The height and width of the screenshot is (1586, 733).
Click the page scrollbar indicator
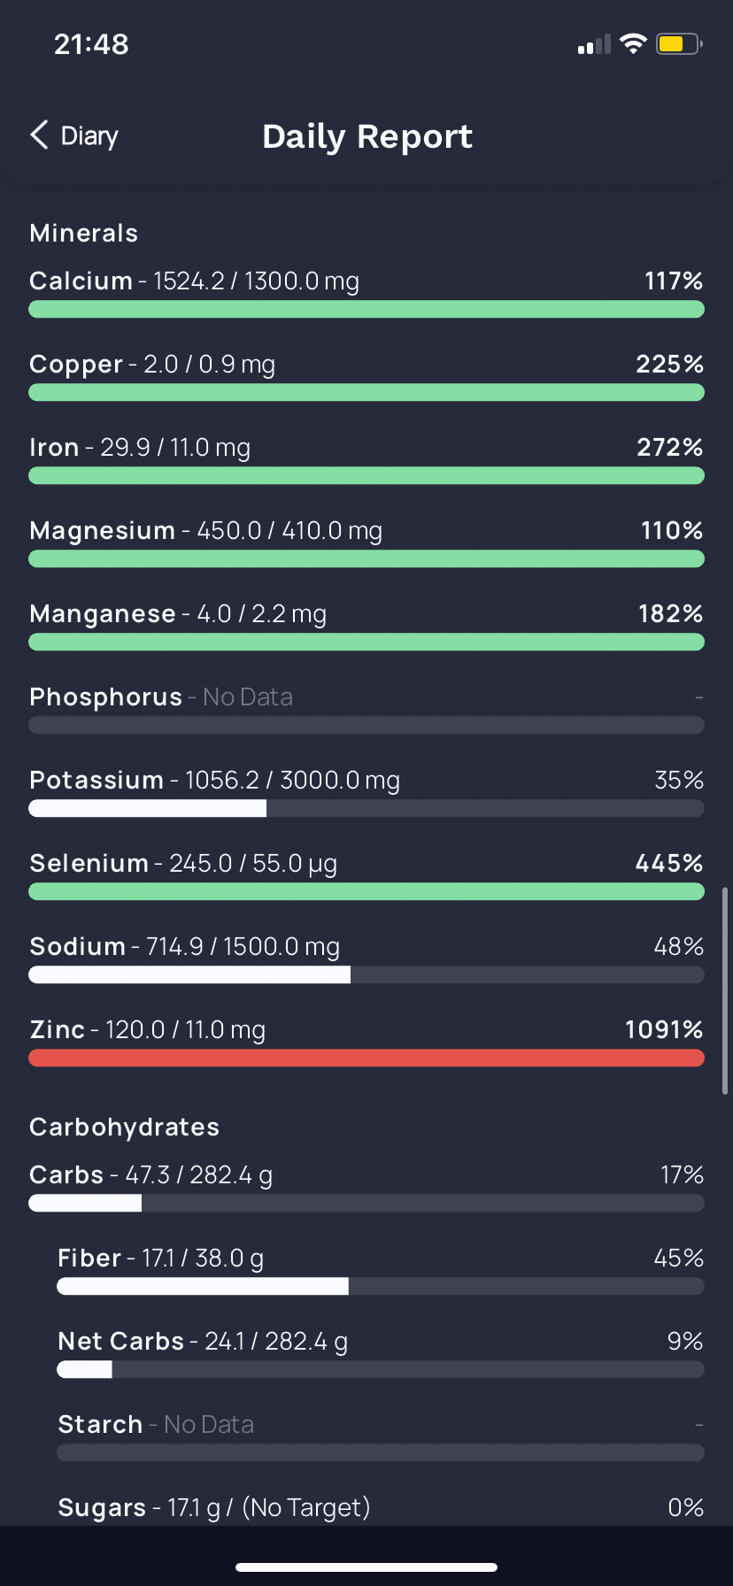[x=725, y=991]
